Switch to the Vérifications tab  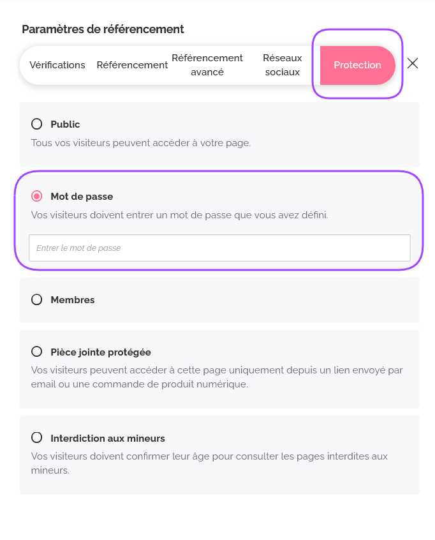click(x=57, y=65)
